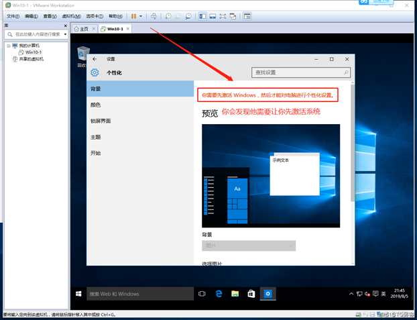Click the volume tray icon
417x320 pixels.
pos(367,294)
